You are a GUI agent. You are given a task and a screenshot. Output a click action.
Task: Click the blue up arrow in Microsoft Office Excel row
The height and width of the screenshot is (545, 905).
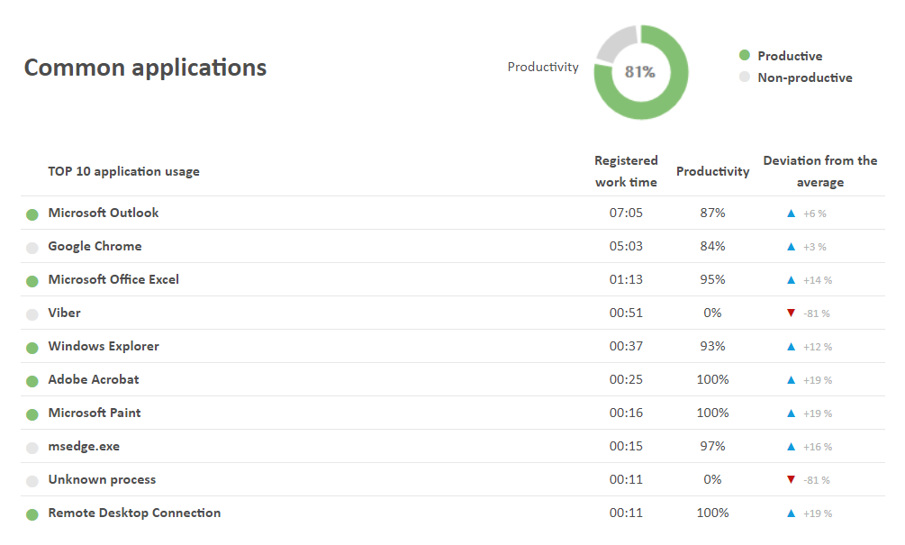[x=791, y=280]
